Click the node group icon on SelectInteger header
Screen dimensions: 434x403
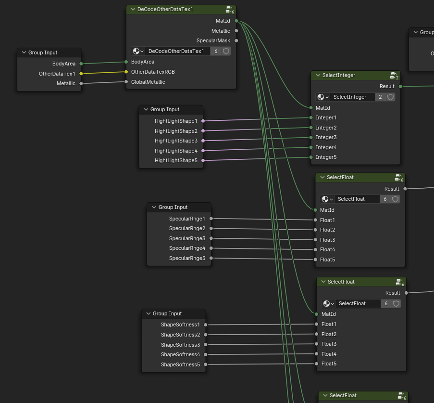pyautogui.click(x=394, y=76)
